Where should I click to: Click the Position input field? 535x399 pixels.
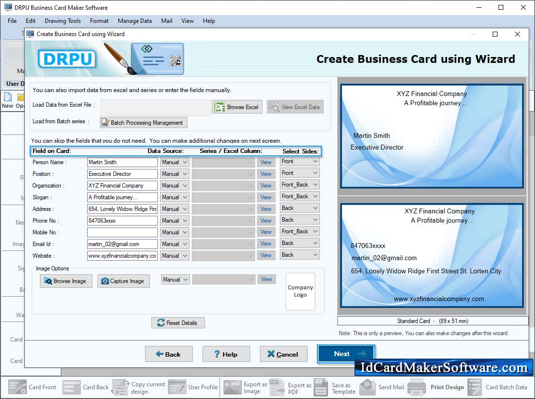click(122, 174)
